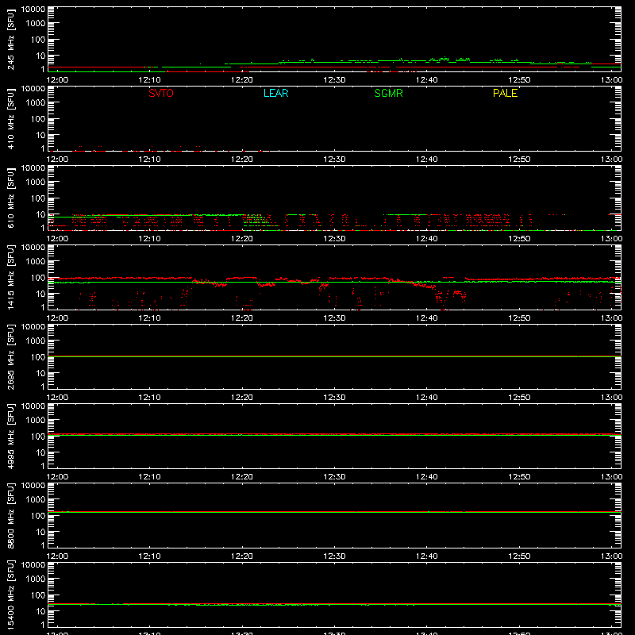Click the 10000 y-axis label of 1415 MHz plot

tap(33, 248)
